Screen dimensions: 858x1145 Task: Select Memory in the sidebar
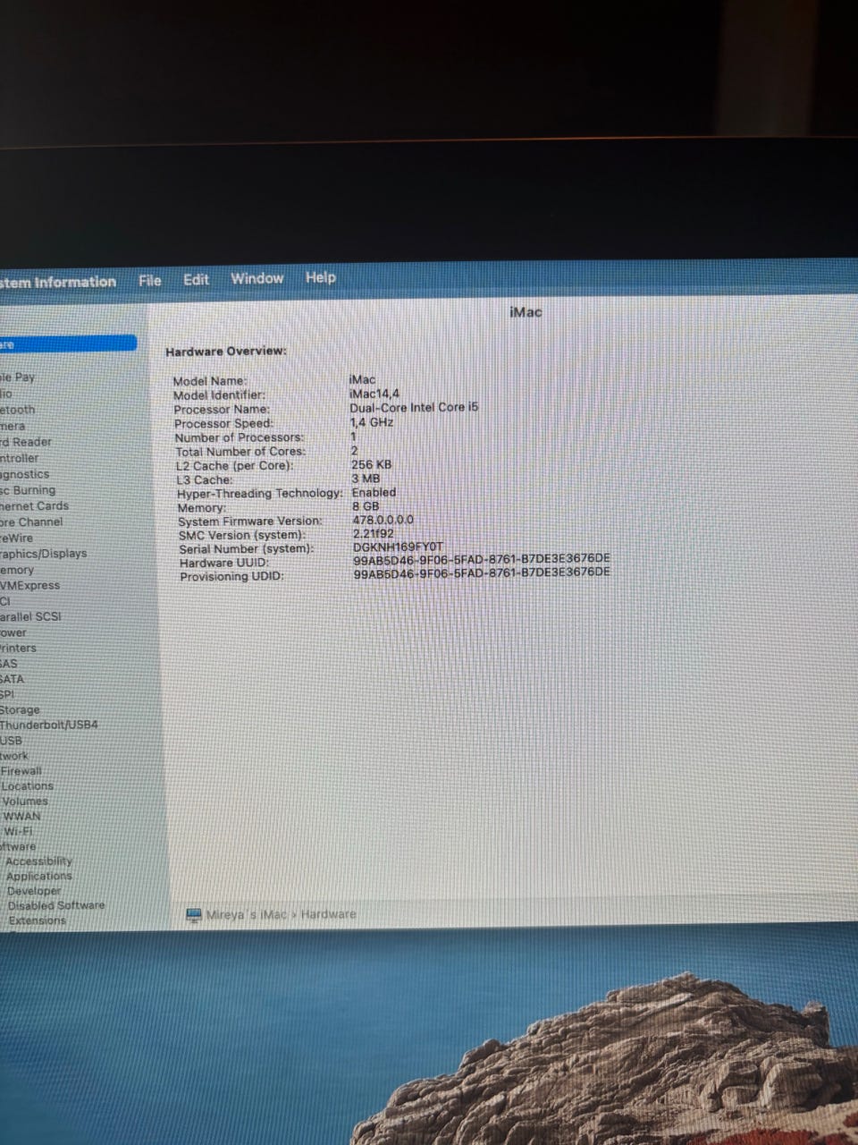click(17, 570)
